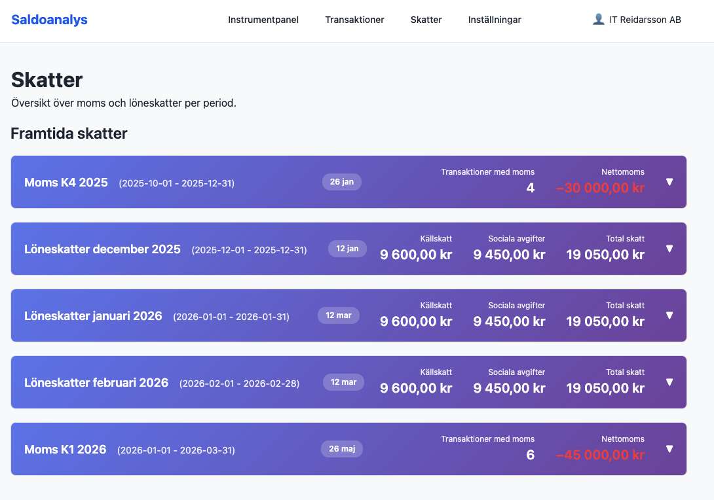This screenshot has height=500, width=714.
Task: Open the Saldoanalys logo link
Action: [49, 20]
